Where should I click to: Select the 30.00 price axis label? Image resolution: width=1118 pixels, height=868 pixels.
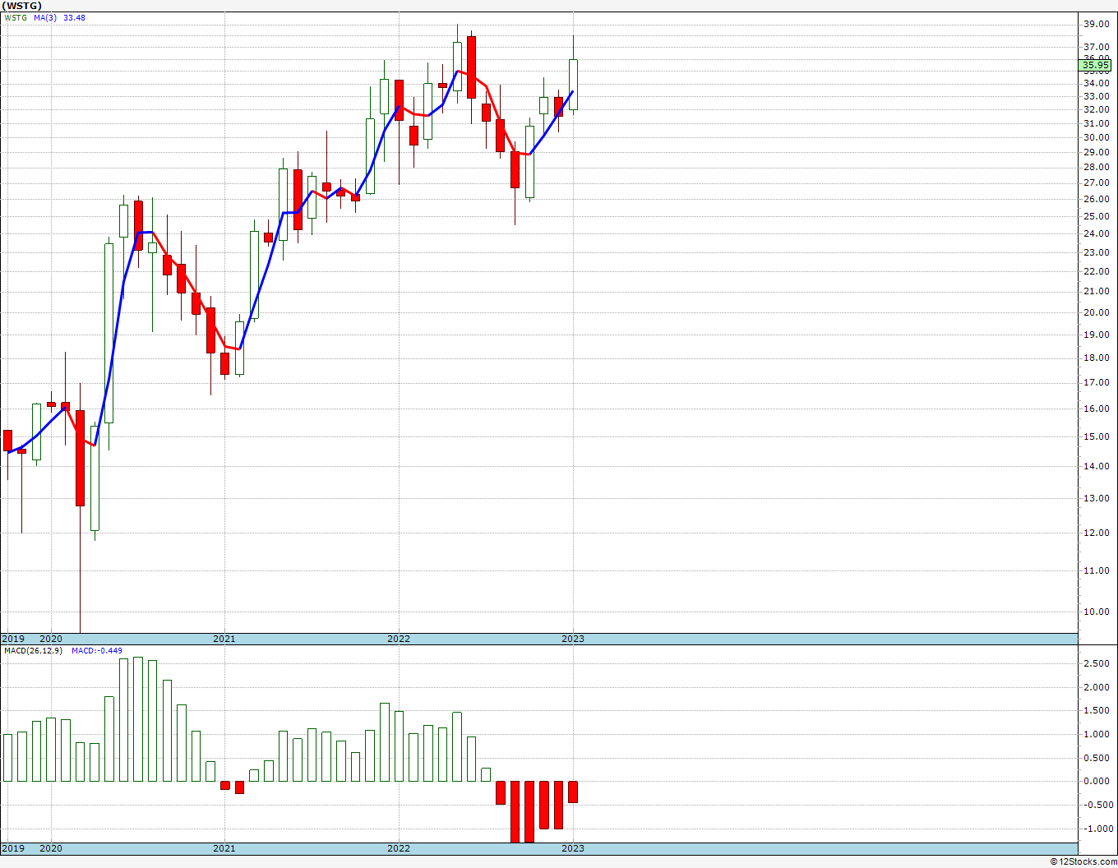pos(1097,138)
